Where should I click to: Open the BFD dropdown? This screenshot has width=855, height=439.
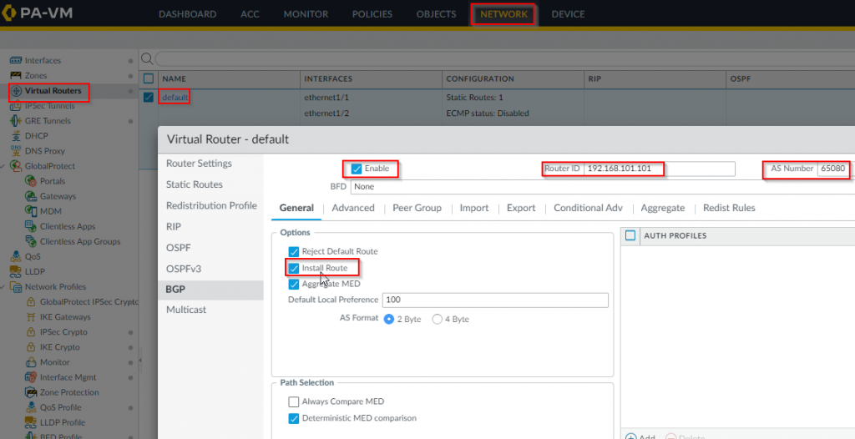603,186
